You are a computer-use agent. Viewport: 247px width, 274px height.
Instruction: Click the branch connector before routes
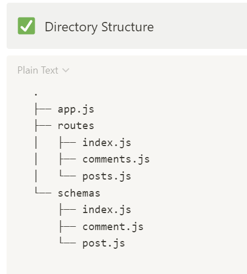coord(43,126)
